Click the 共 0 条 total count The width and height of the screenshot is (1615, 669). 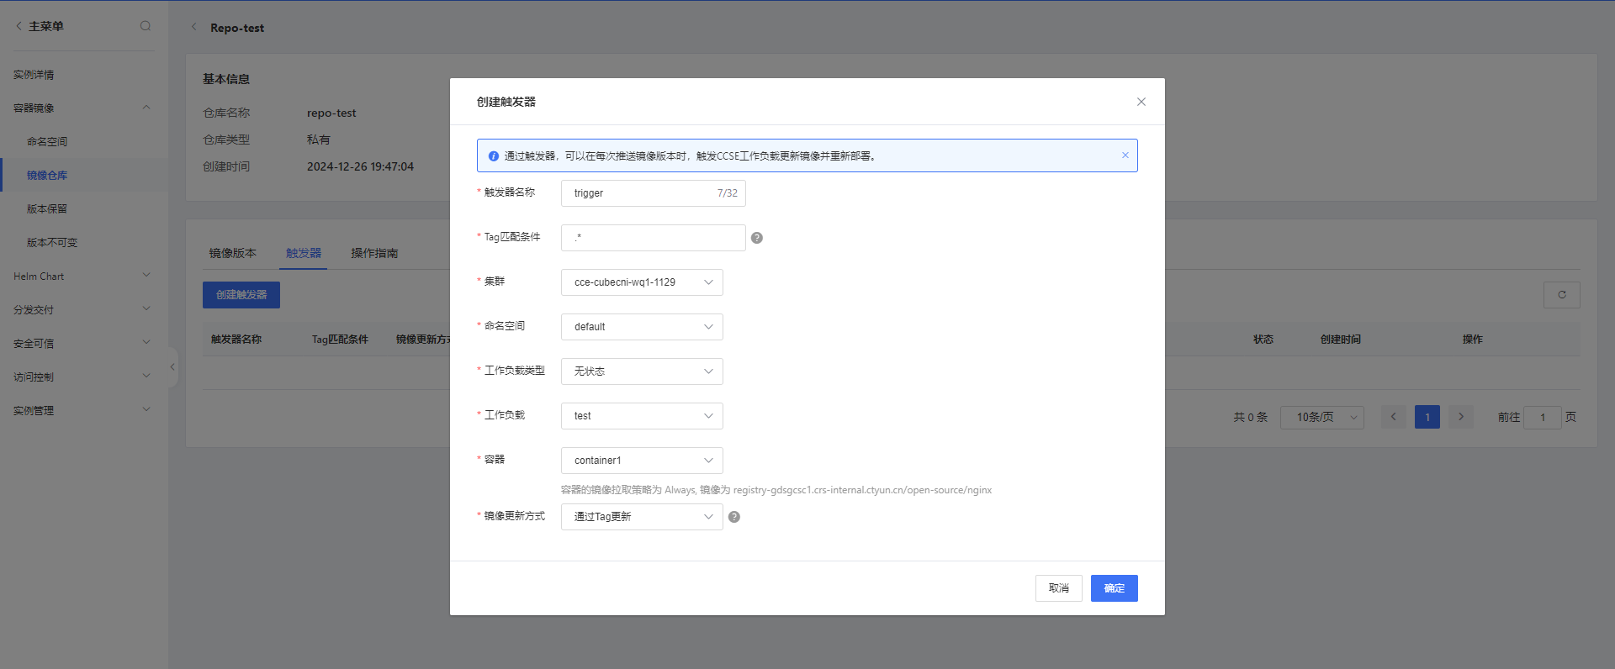pos(1251,417)
